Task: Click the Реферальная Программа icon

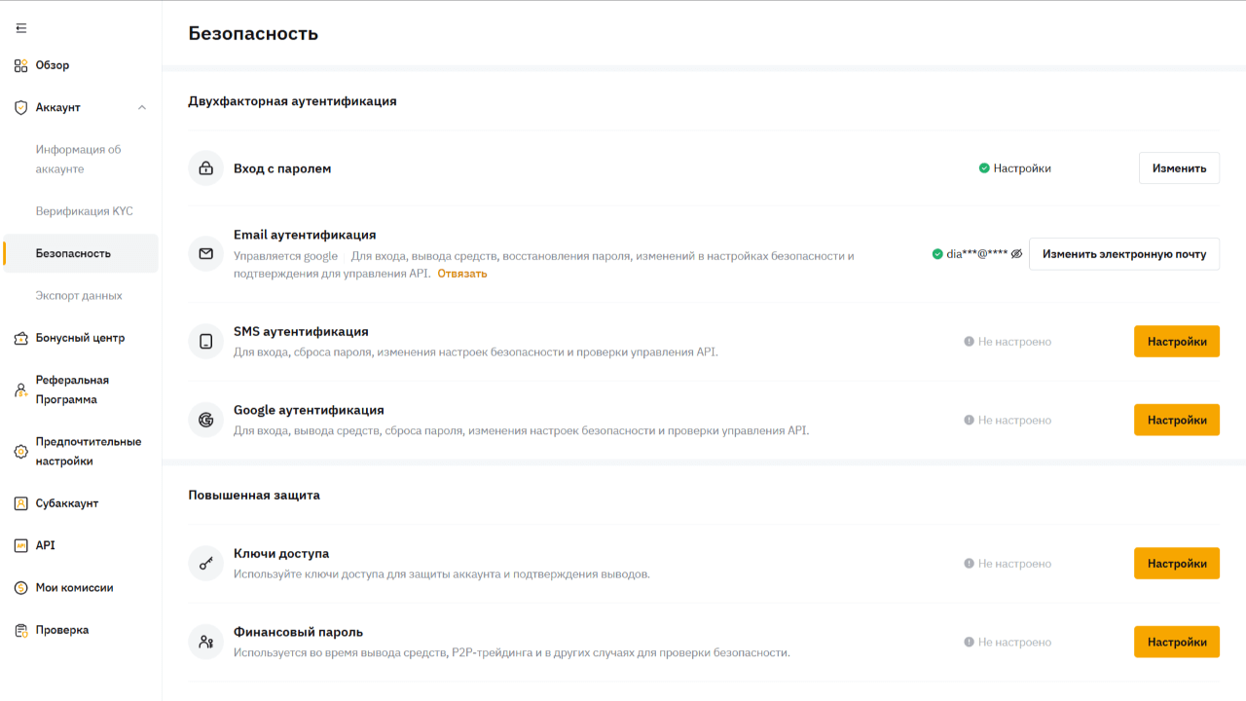Action: (x=21, y=390)
